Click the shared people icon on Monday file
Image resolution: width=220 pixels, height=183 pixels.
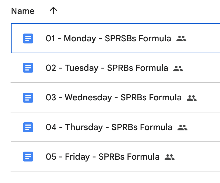tap(181, 38)
